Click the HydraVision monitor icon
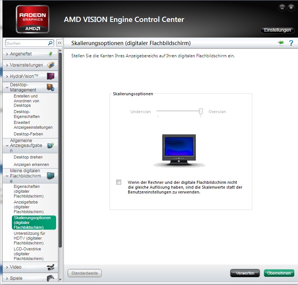 click(x=51, y=76)
